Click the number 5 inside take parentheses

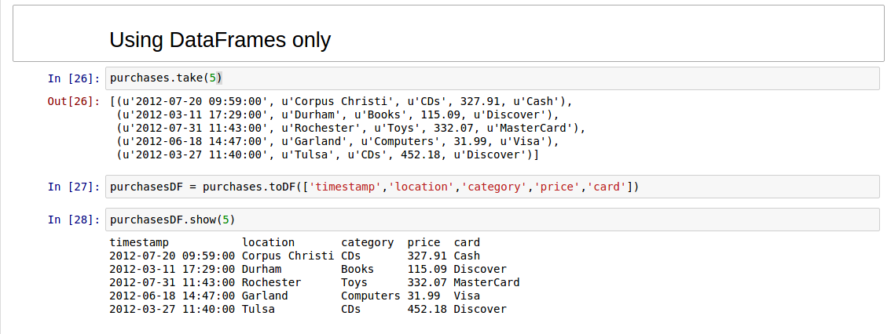212,78
